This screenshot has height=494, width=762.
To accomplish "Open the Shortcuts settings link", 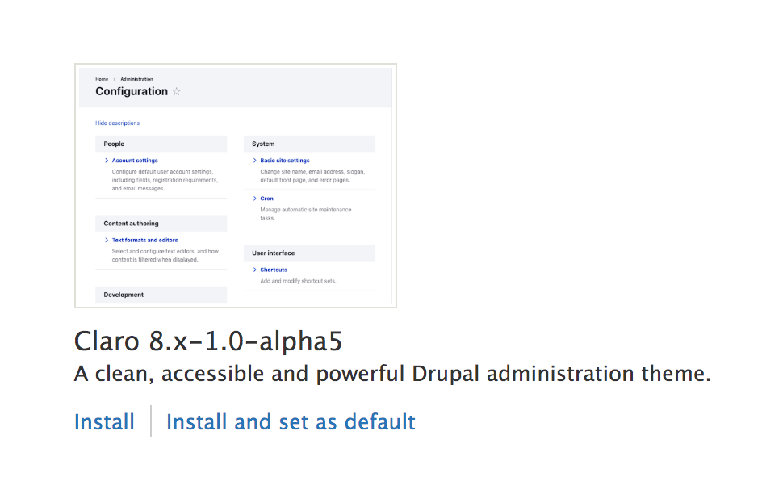I will tap(273, 269).
